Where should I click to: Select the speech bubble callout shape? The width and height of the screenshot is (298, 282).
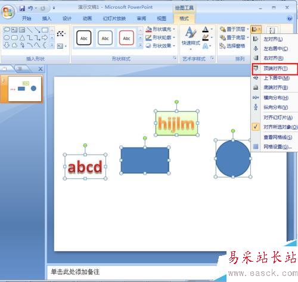click(x=7, y=30)
